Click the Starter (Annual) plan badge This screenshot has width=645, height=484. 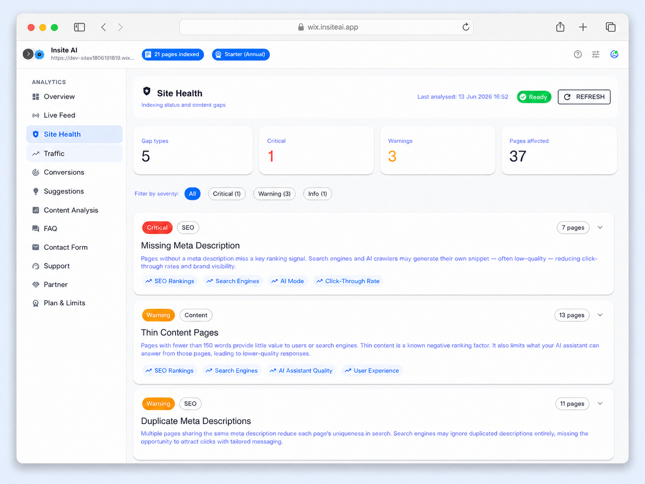click(x=241, y=54)
